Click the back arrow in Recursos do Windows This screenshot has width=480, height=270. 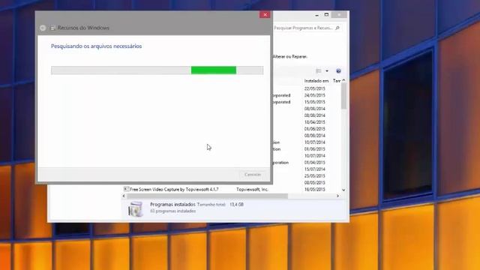43,28
